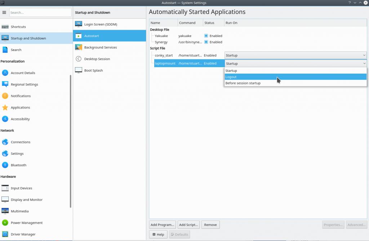Click the Remove button

coord(210,225)
